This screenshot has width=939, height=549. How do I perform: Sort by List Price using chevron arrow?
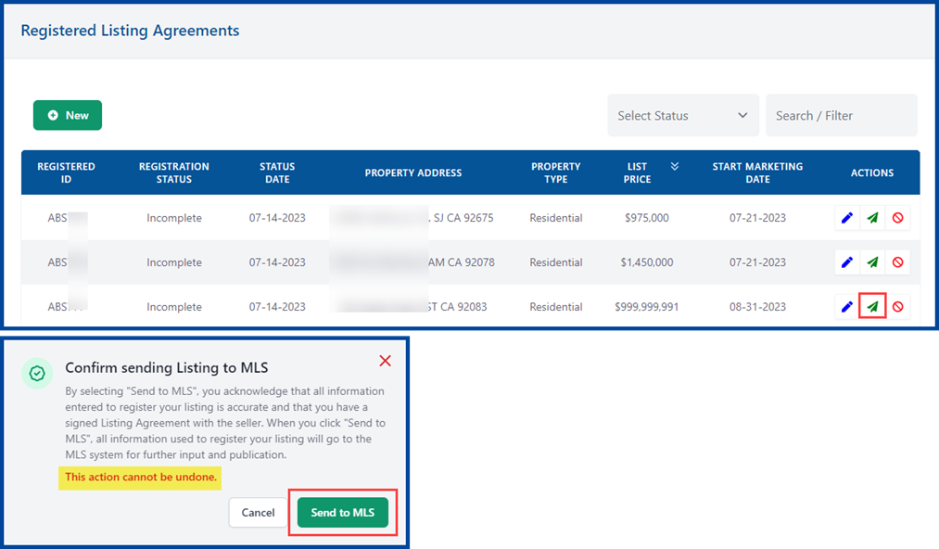675,167
